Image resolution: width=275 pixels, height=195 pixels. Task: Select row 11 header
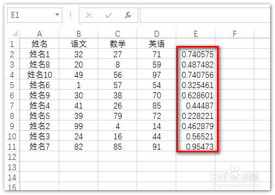pos(12,146)
